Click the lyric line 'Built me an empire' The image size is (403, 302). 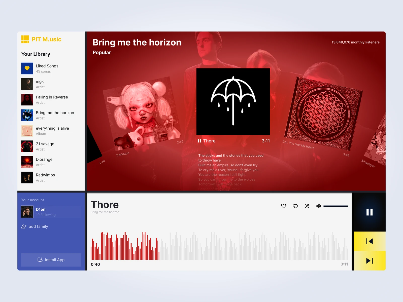[x=228, y=165]
